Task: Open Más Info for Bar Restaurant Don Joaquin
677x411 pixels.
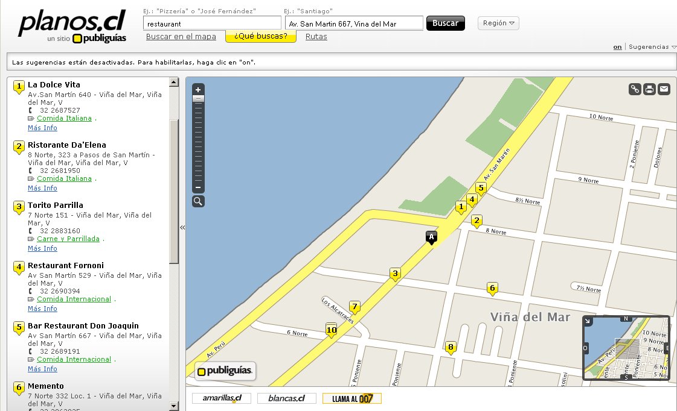Action: [x=42, y=369]
